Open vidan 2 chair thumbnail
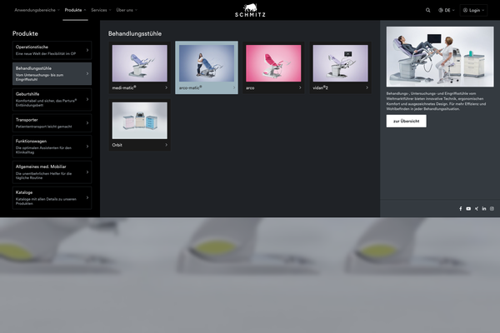 [341, 63]
